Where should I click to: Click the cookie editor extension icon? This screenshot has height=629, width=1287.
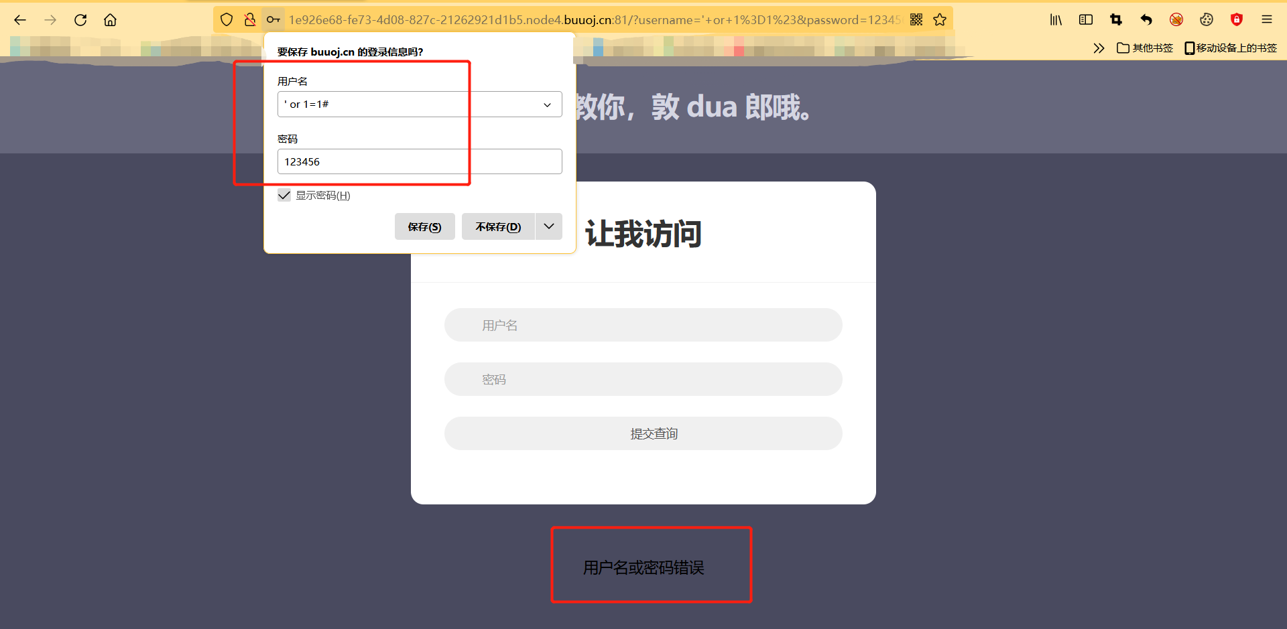[x=1207, y=19]
